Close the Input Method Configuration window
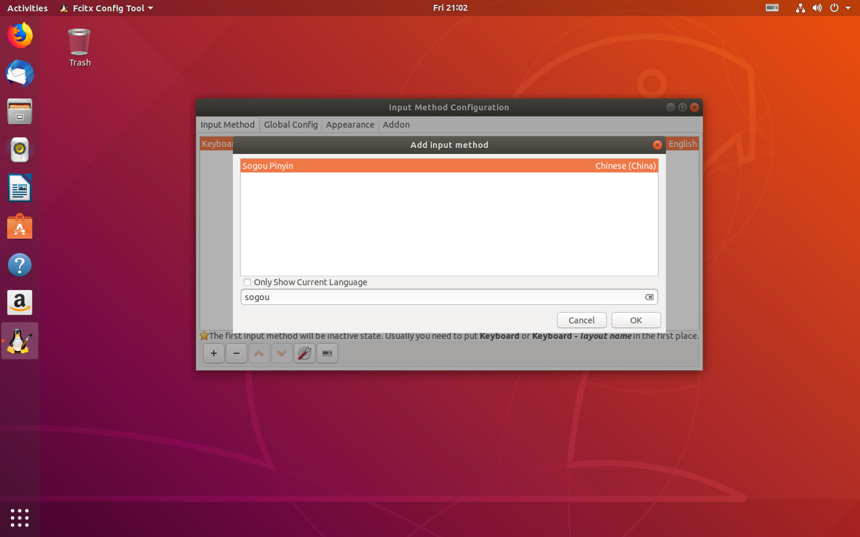860x537 pixels. click(x=694, y=107)
